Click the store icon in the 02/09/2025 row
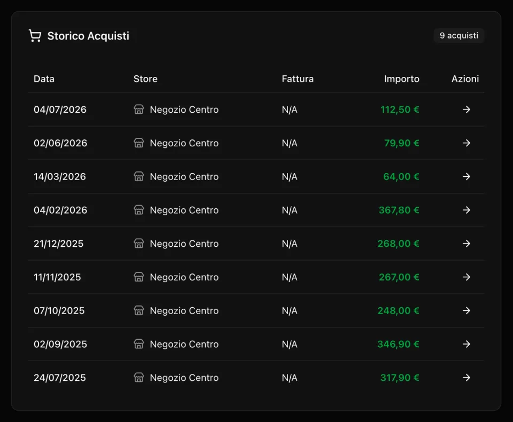 139,344
